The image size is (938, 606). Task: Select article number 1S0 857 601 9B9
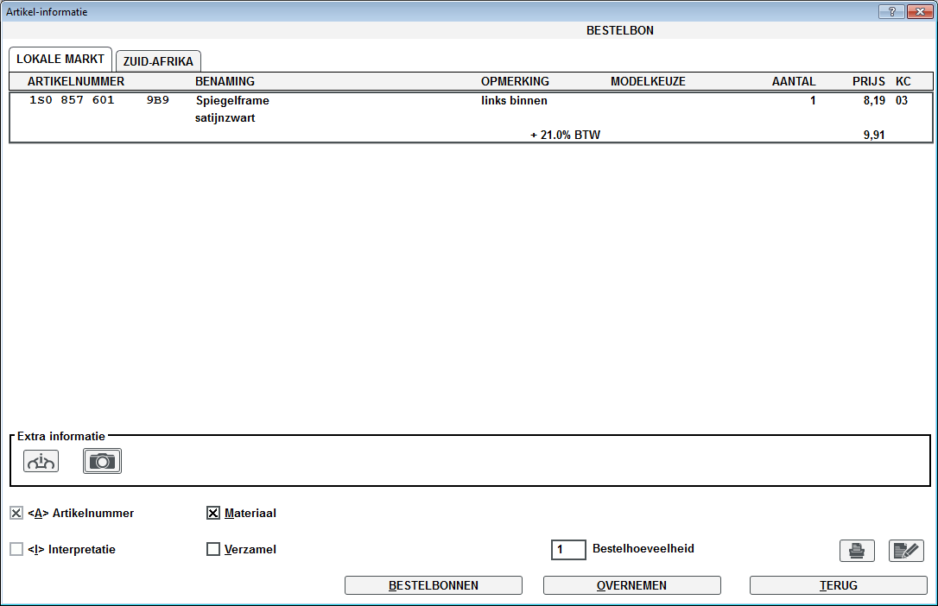tap(98, 100)
